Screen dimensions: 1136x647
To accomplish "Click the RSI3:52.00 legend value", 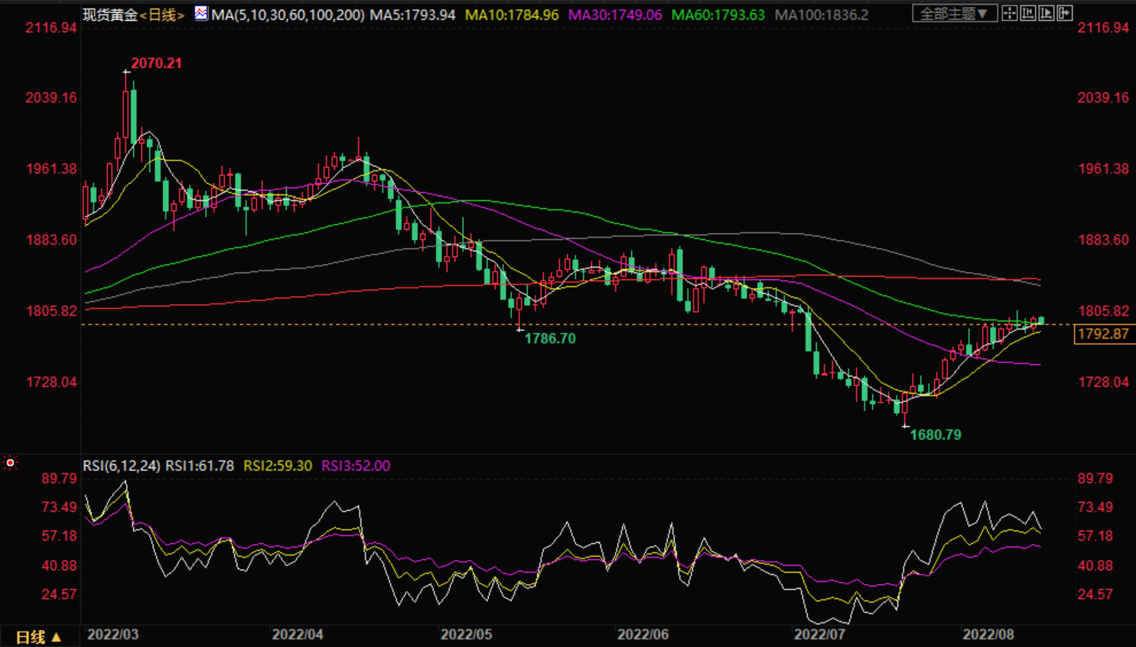I will point(356,466).
